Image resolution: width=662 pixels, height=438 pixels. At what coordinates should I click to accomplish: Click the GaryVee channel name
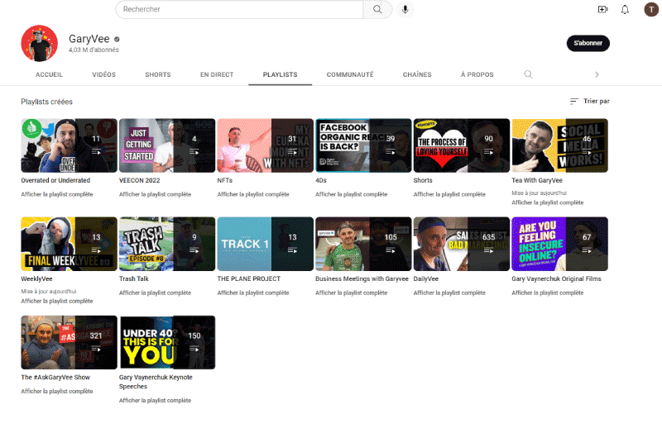[x=89, y=39]
